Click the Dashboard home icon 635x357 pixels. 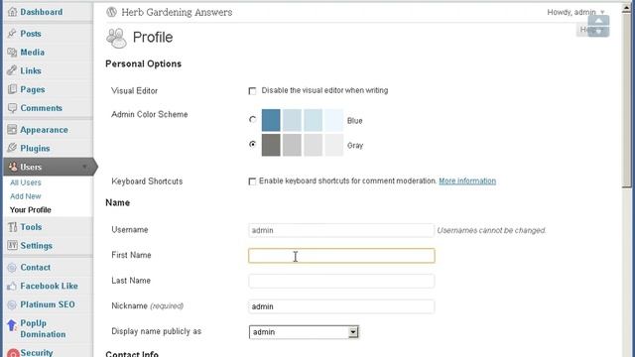(13, 12)
